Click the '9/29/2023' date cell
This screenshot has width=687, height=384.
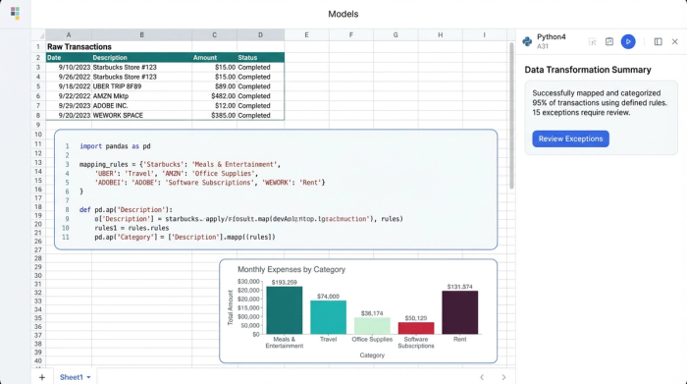pos(69,106)
